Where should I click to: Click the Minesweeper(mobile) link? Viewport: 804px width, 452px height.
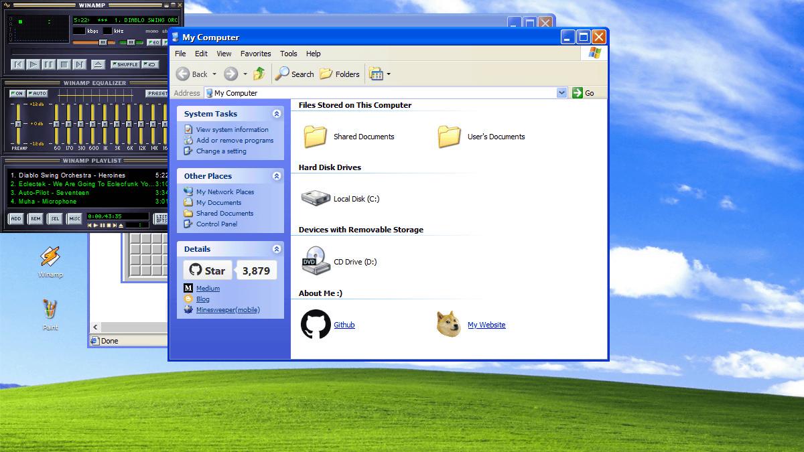point(228,310)
